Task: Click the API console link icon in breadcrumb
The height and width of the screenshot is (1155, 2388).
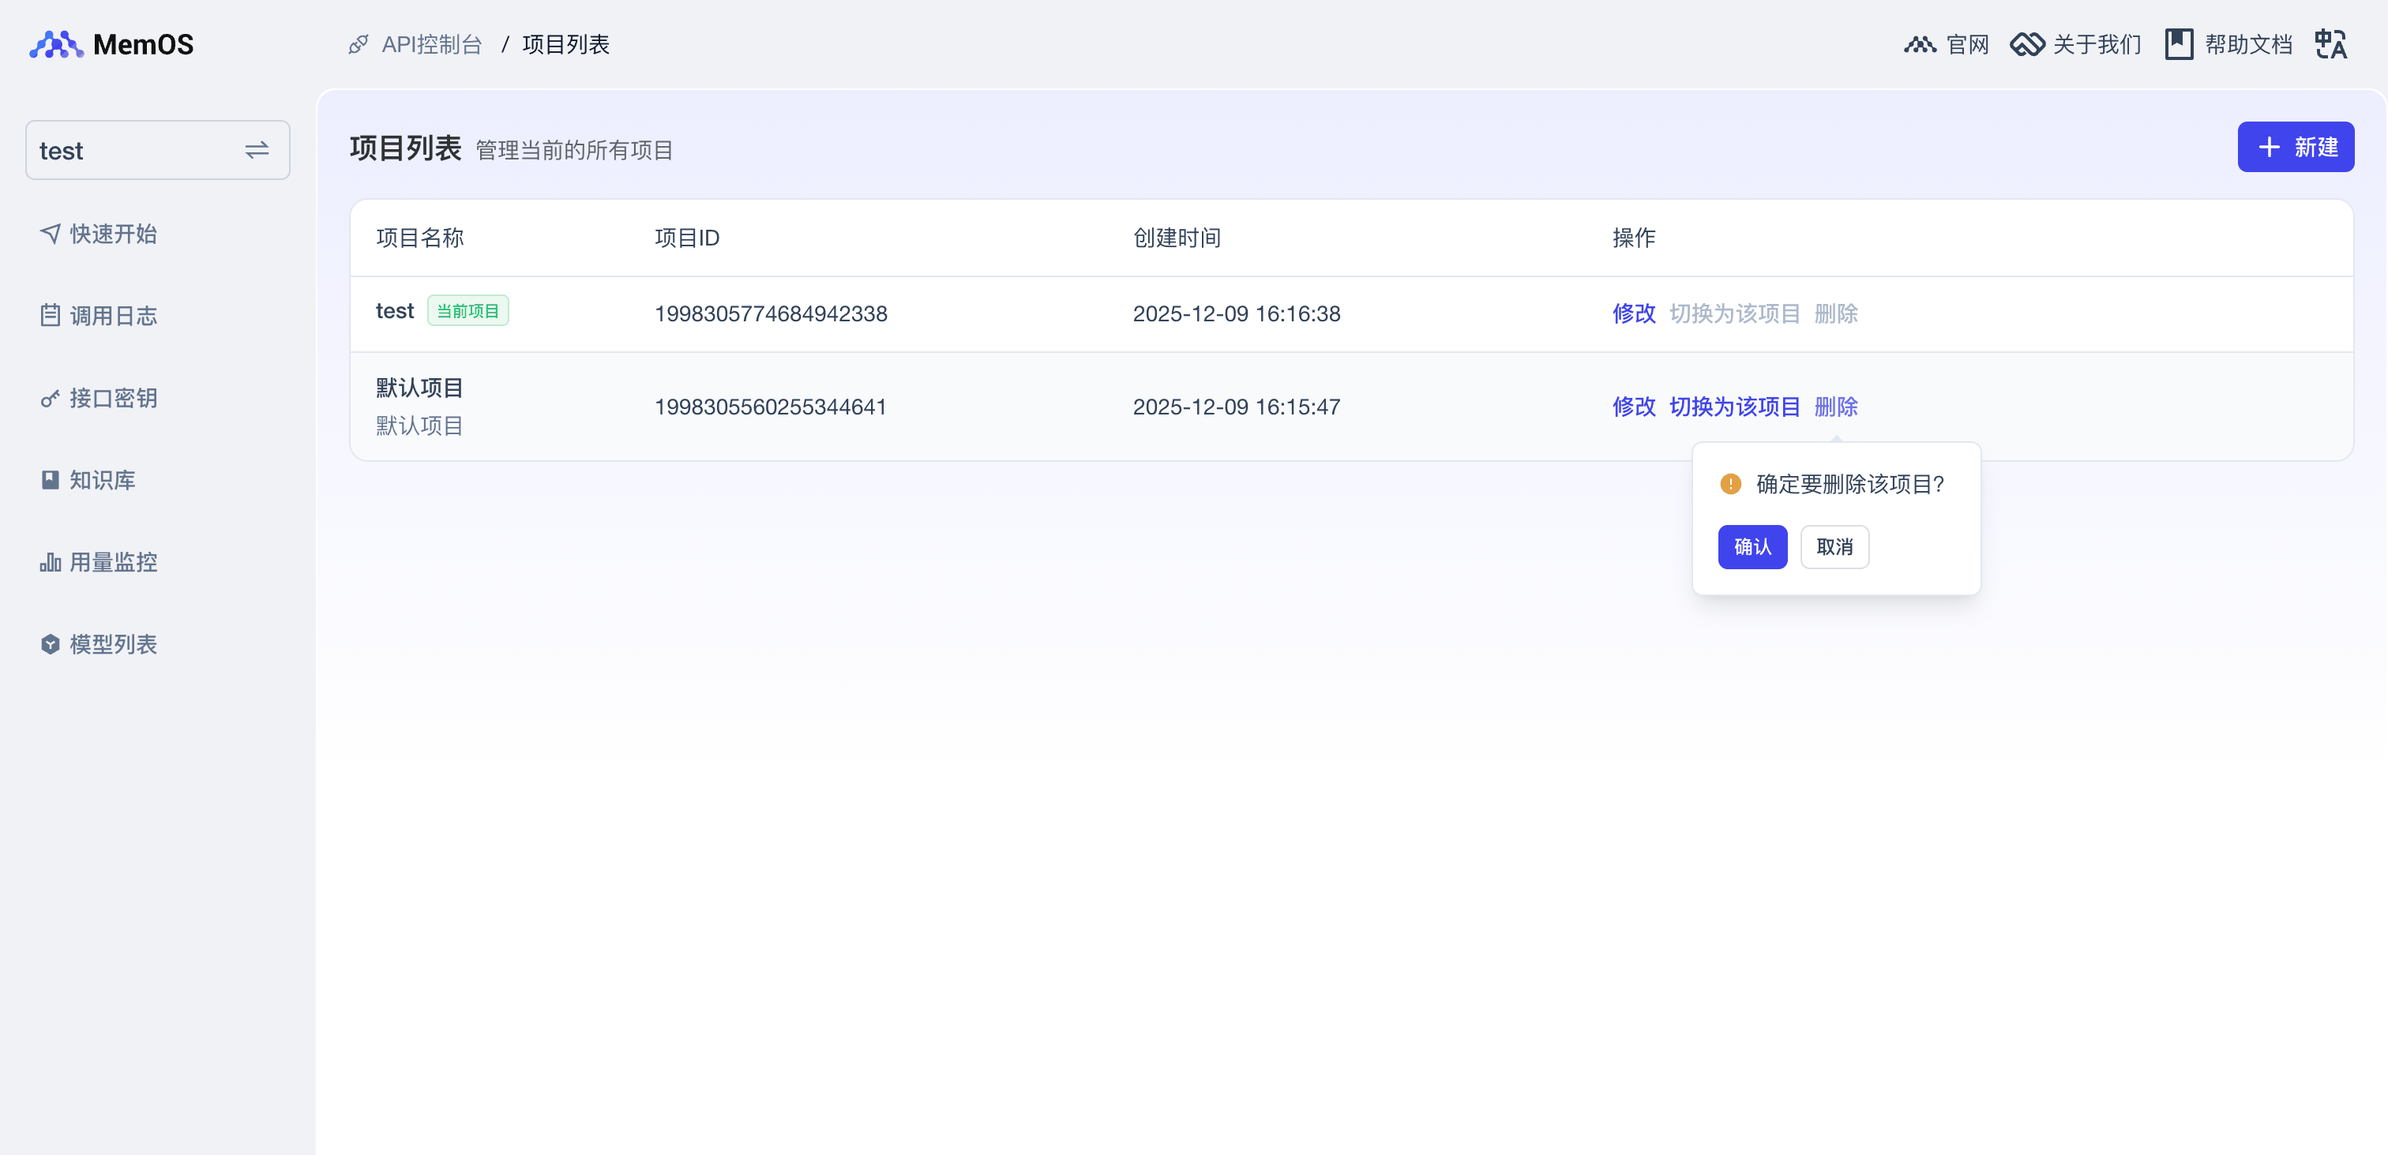Action: coord(358,44)
